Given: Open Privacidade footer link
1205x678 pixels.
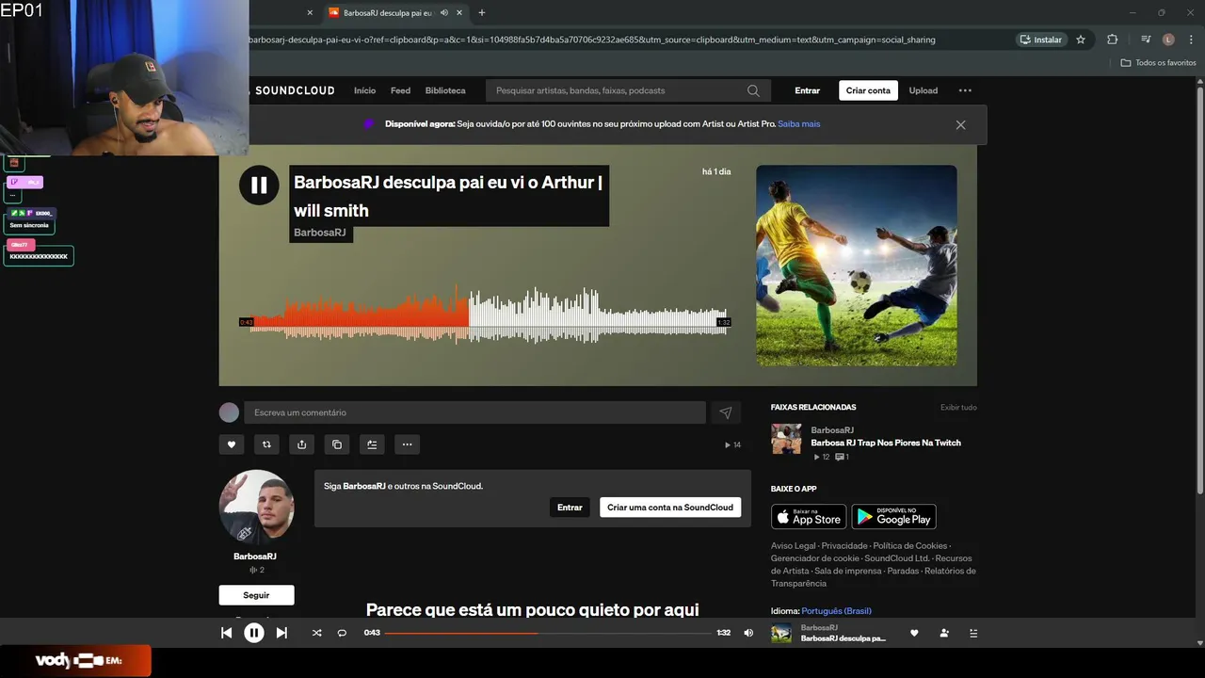Looking at the screenshot, I should (x=844, y=546).
